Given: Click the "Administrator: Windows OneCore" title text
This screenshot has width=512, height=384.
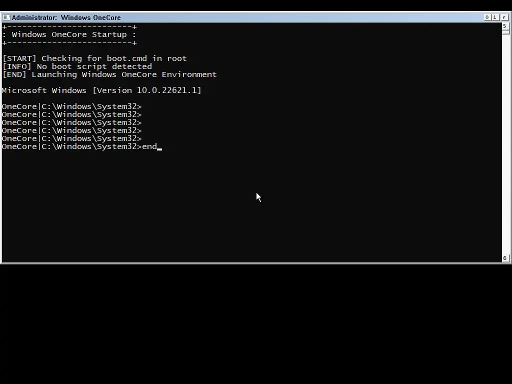Looking at the screenshot, I should [x=66, y=17].
